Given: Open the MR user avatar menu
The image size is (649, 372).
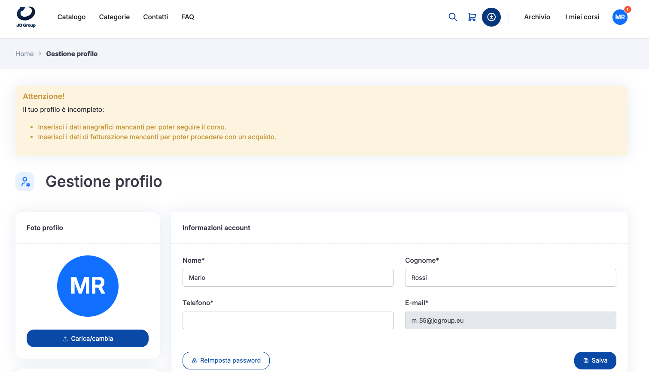Looking at the screenshot, I should click(620, 17).
